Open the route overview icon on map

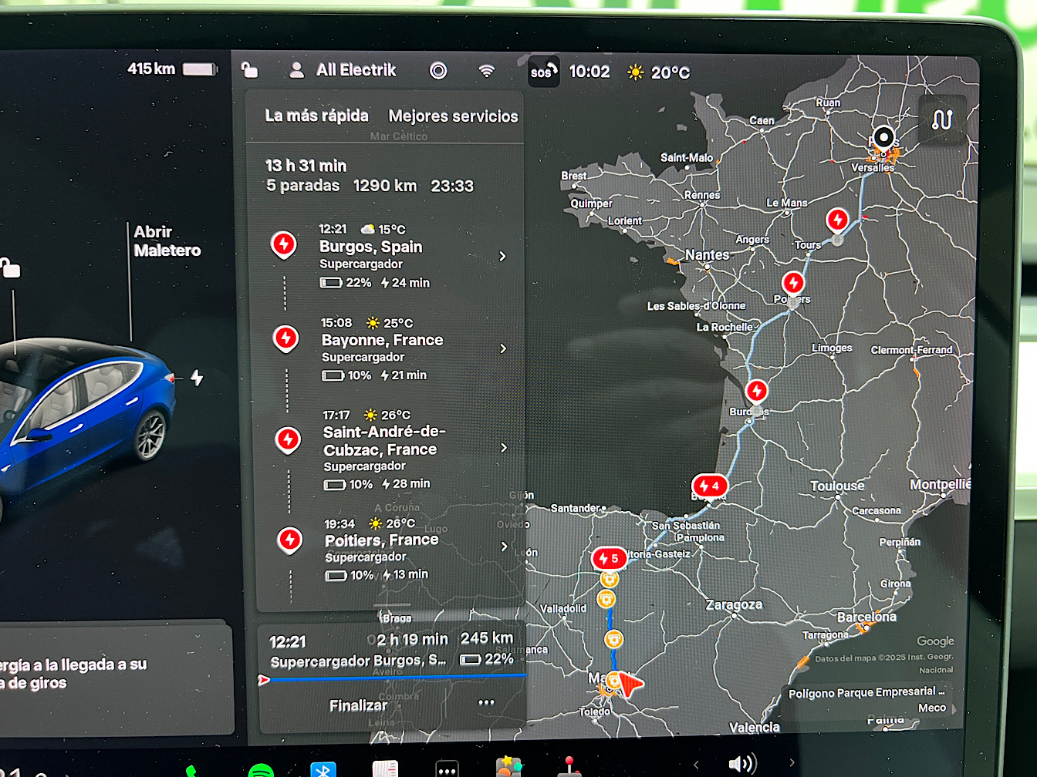[x=942, y=119]
